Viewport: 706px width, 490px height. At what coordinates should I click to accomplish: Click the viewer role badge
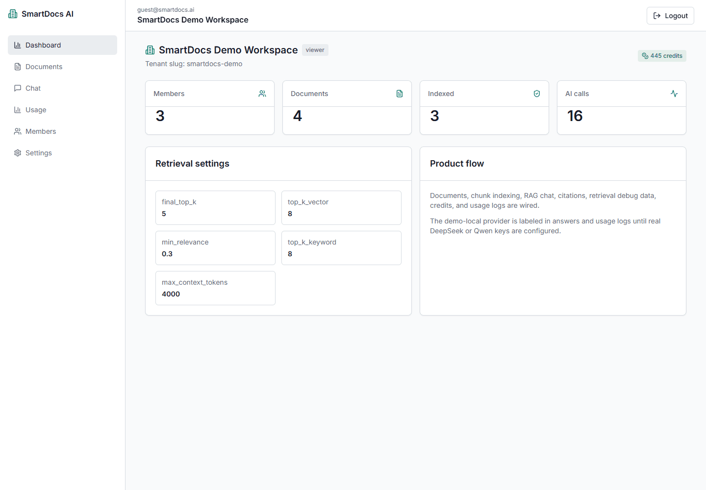[x=315, y=50]
